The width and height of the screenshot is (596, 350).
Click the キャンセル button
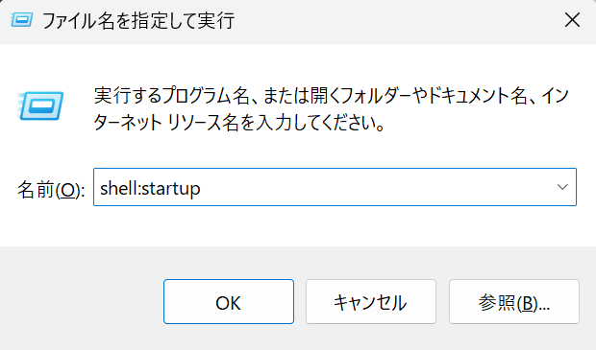tap(371, 302)
